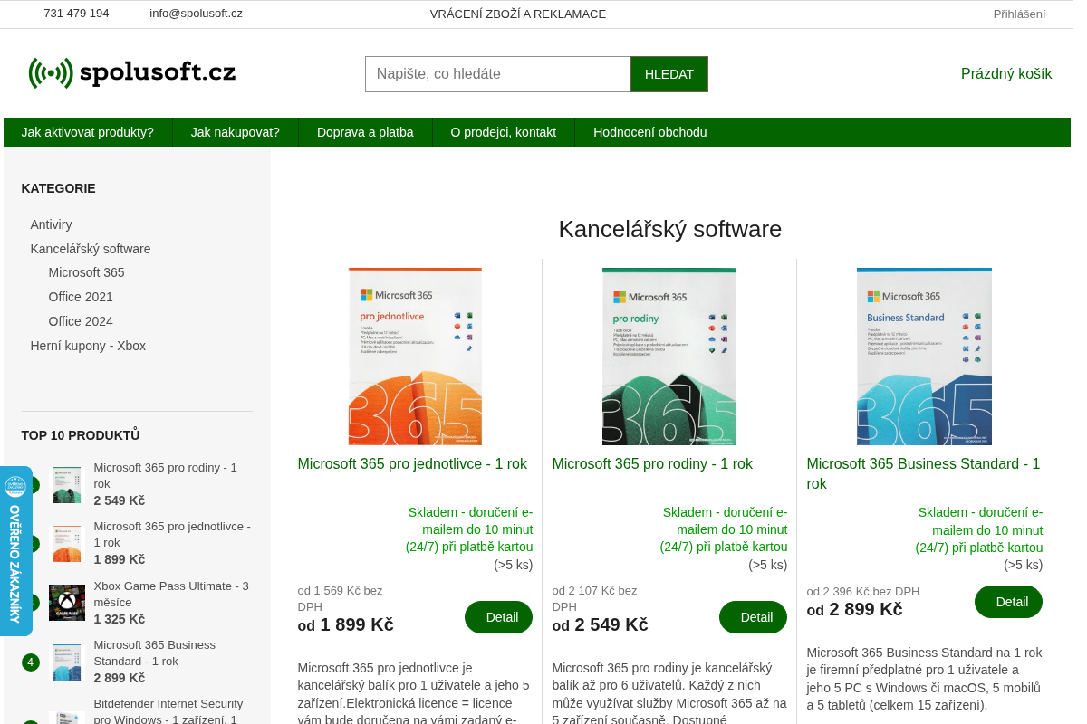Click the phone number 731 479 194
Image resolution: width=1087 pixels, height=724 pixels.
tap(76, 14)
